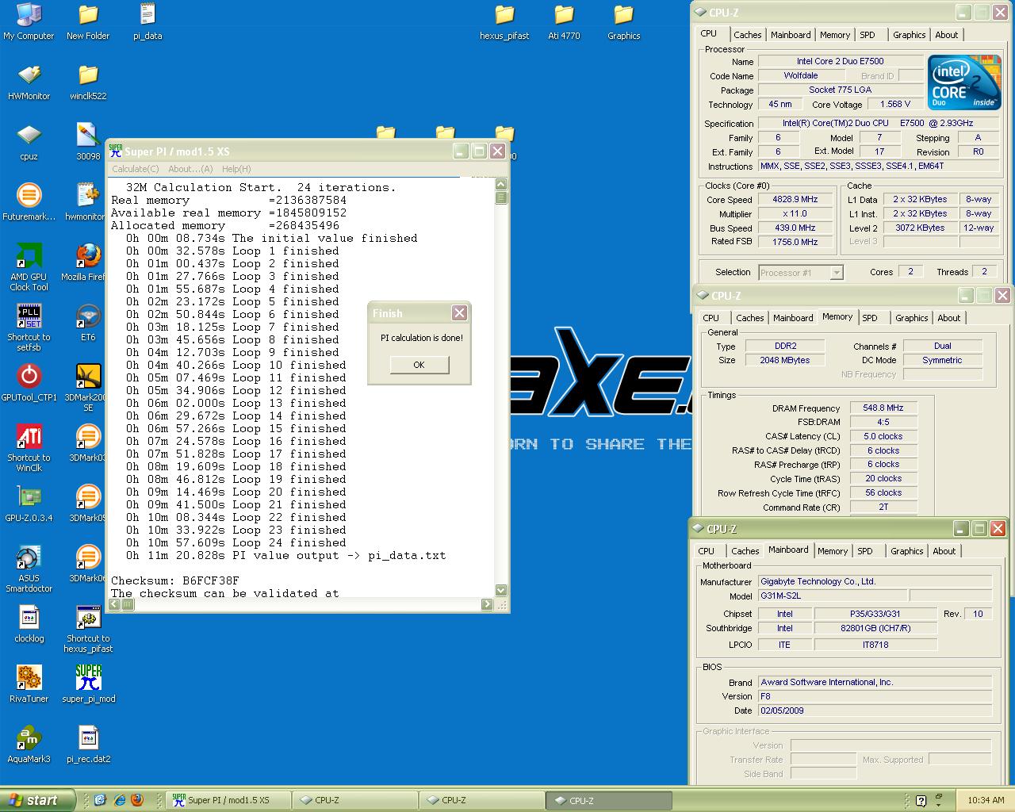Click the Core Speed value 4828.9 MHz

point(796,200)
